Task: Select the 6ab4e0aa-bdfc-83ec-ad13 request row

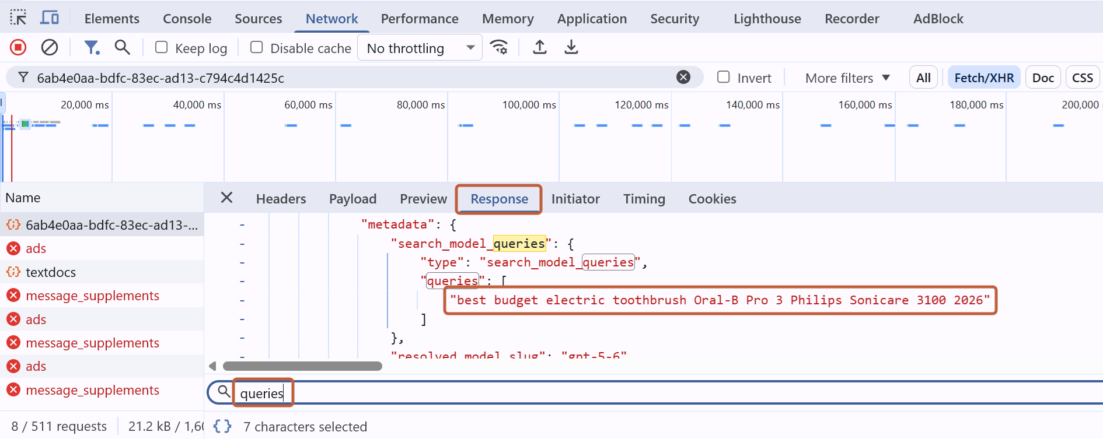Action: pos(102,224)
